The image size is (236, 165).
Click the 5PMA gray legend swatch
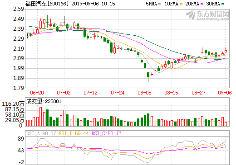pos(159,4)
